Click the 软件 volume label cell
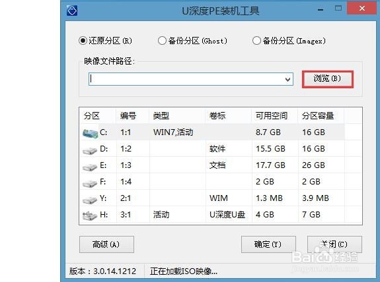The image size is (380, 282). 217,149
